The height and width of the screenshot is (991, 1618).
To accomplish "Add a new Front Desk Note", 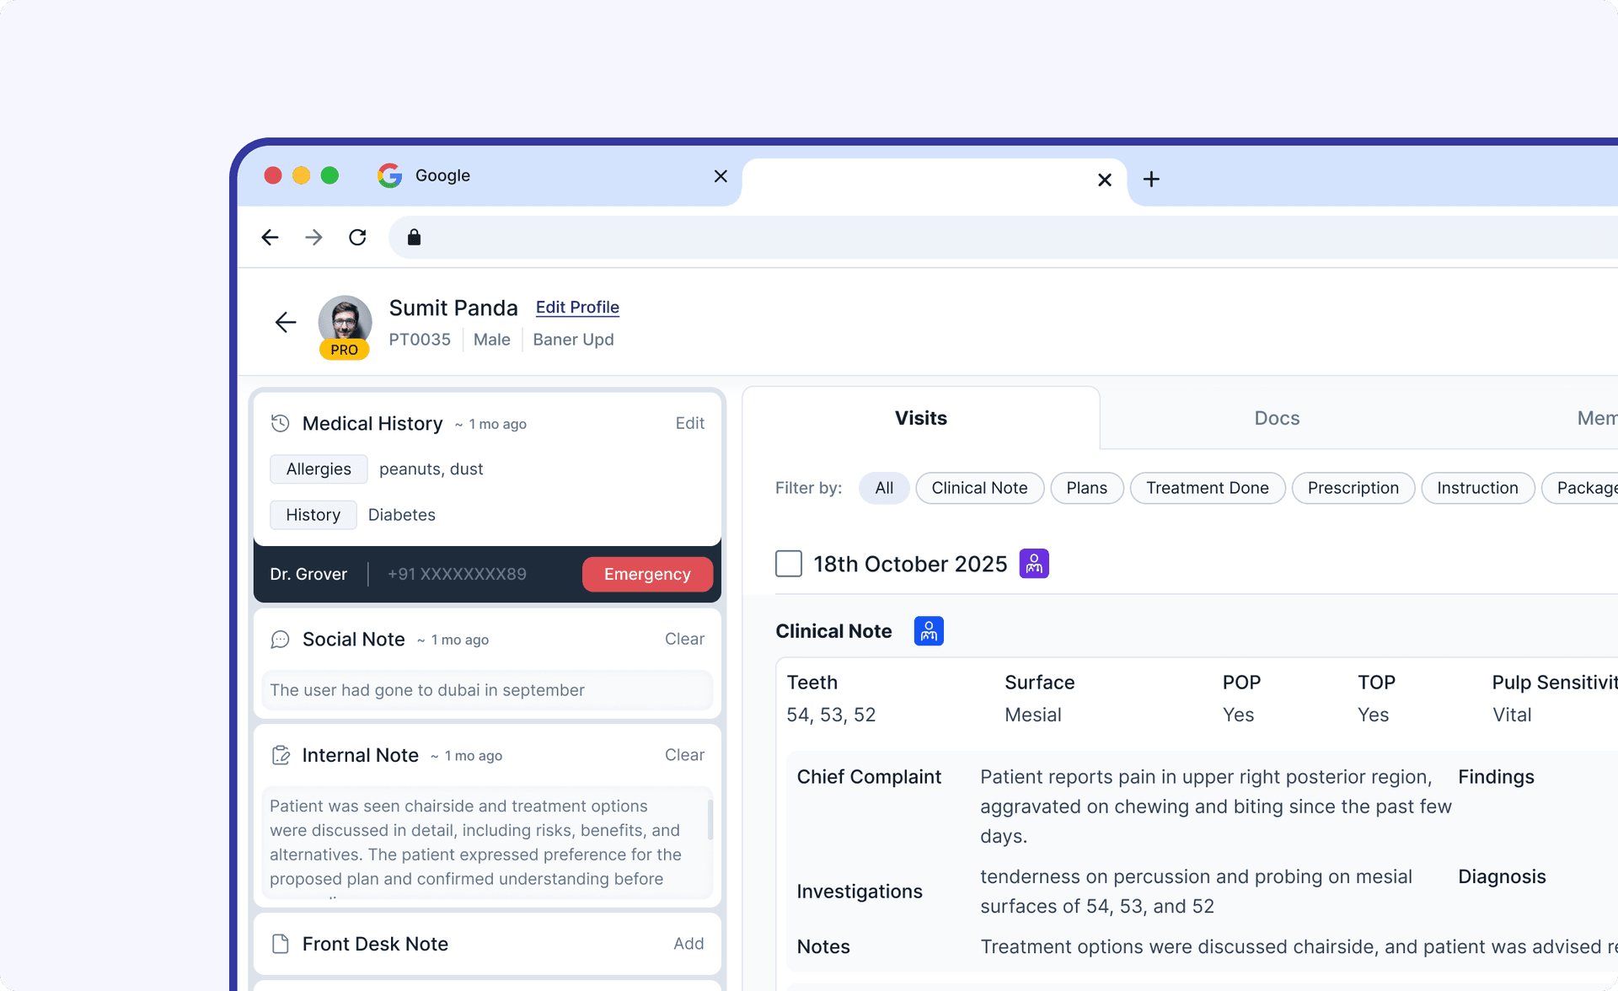I will (x=688, y=944).
